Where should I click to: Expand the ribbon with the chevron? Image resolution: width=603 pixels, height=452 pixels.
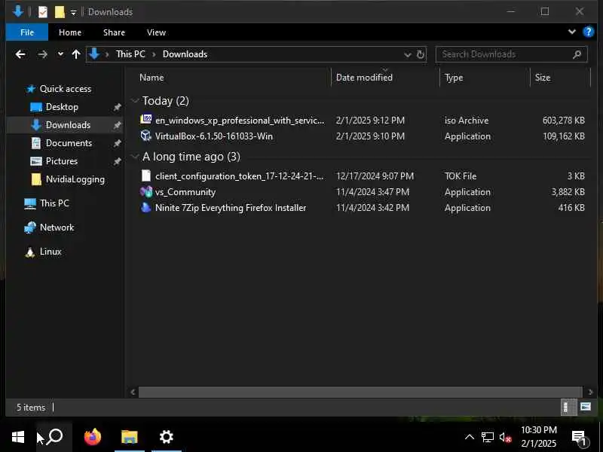(572, 32)
